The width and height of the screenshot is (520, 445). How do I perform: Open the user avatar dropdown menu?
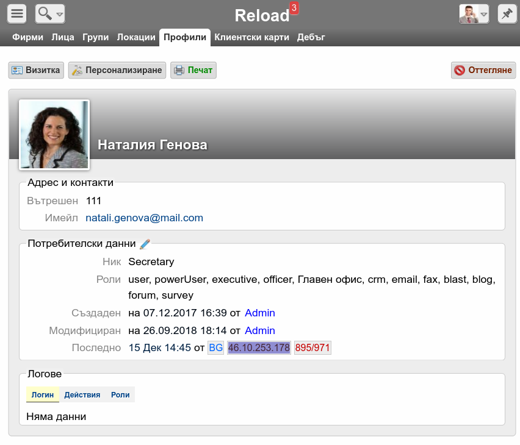click(474, 13)
